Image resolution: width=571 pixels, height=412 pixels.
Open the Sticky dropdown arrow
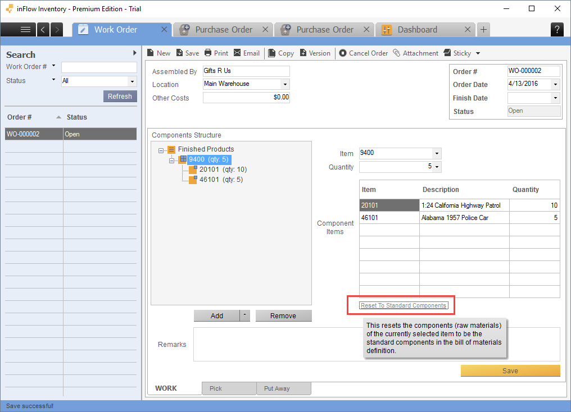[478, 53]
